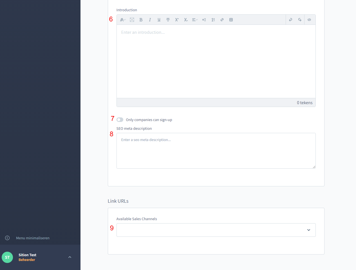Insert a table in the introduction
356x270 pixels.
(231, 20)
